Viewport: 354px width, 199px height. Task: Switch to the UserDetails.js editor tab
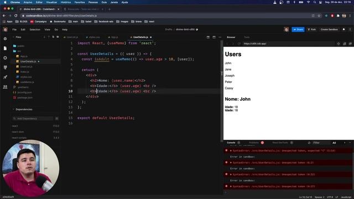click(140, 37)
